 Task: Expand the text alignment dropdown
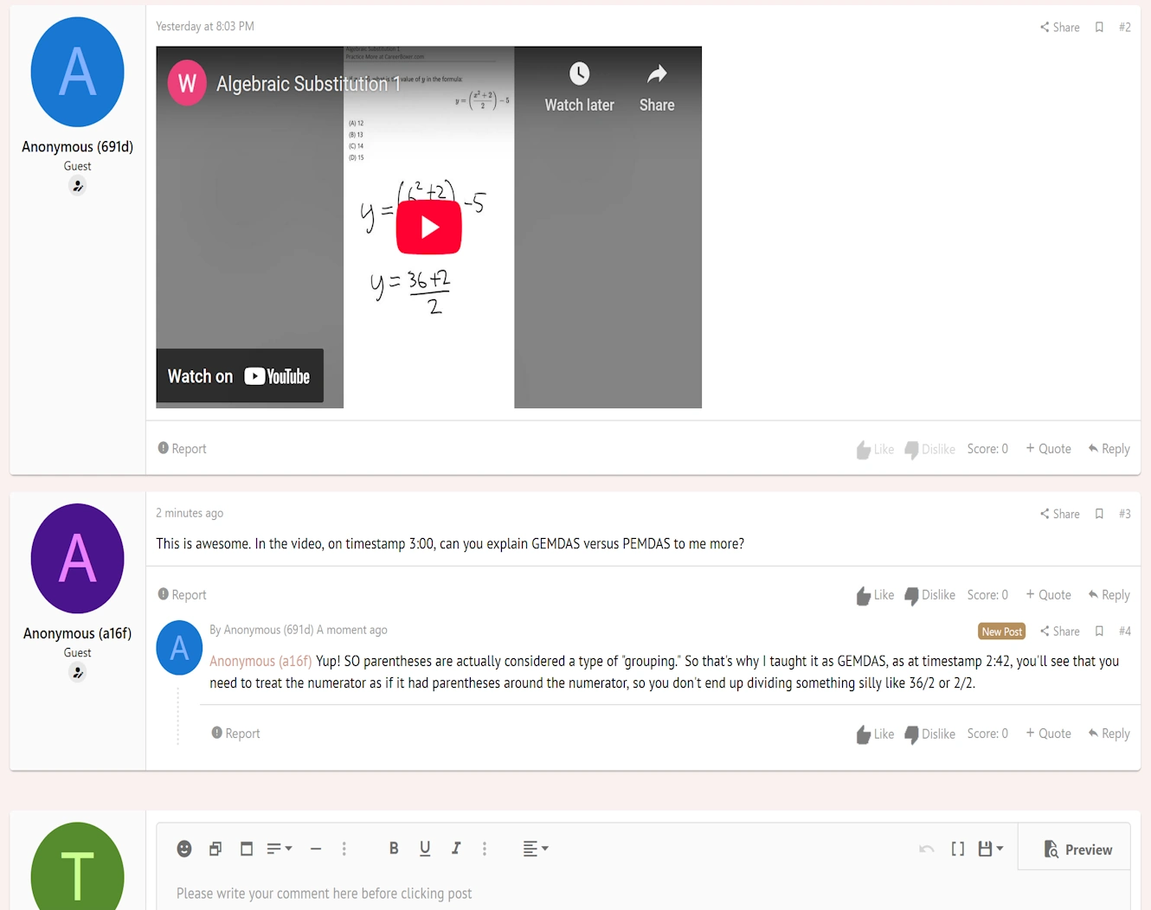(x=536, y=849)
